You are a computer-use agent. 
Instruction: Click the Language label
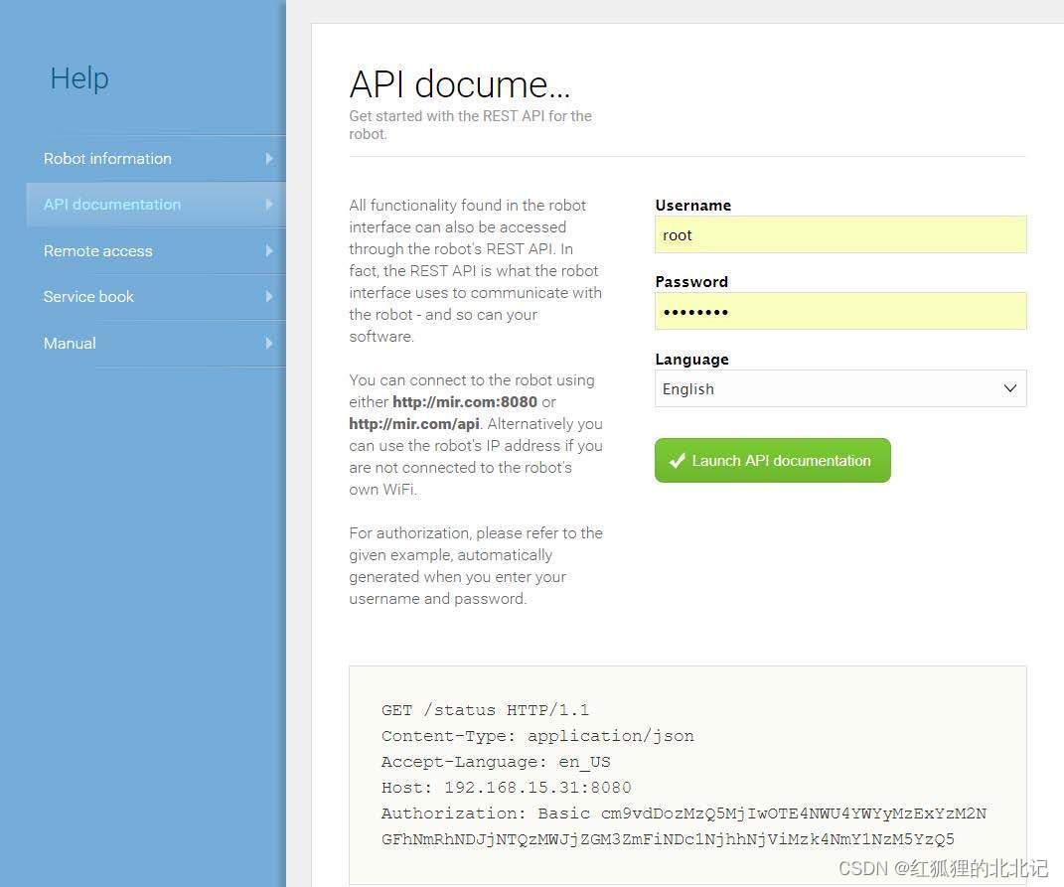(692, 360)
